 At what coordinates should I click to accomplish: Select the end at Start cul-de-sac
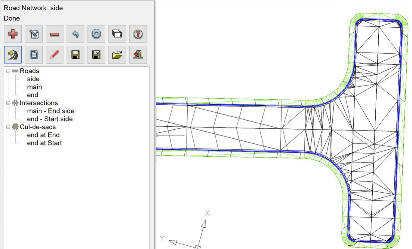(44, 143)
